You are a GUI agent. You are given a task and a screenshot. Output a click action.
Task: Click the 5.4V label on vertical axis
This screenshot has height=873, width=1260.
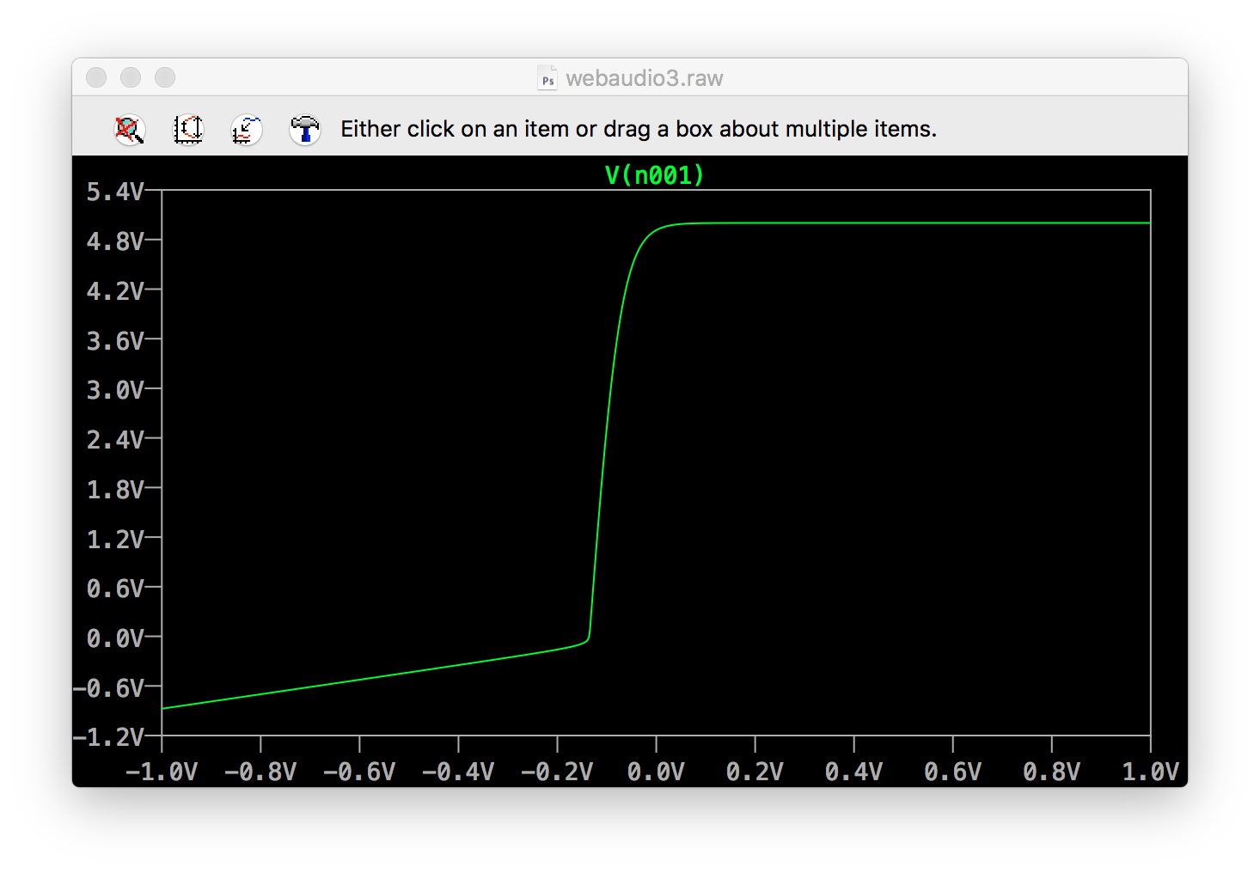[114, 192]
